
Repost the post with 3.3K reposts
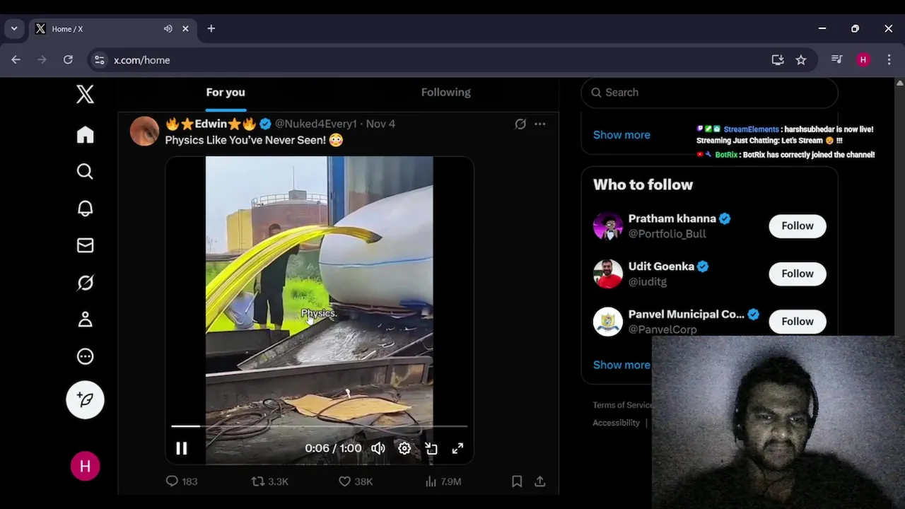tap(270, 481)
